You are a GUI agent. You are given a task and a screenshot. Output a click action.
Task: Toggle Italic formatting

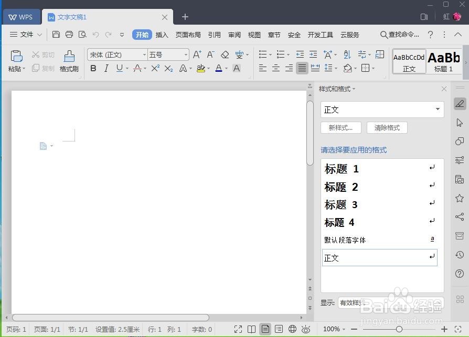pos(106,69)
